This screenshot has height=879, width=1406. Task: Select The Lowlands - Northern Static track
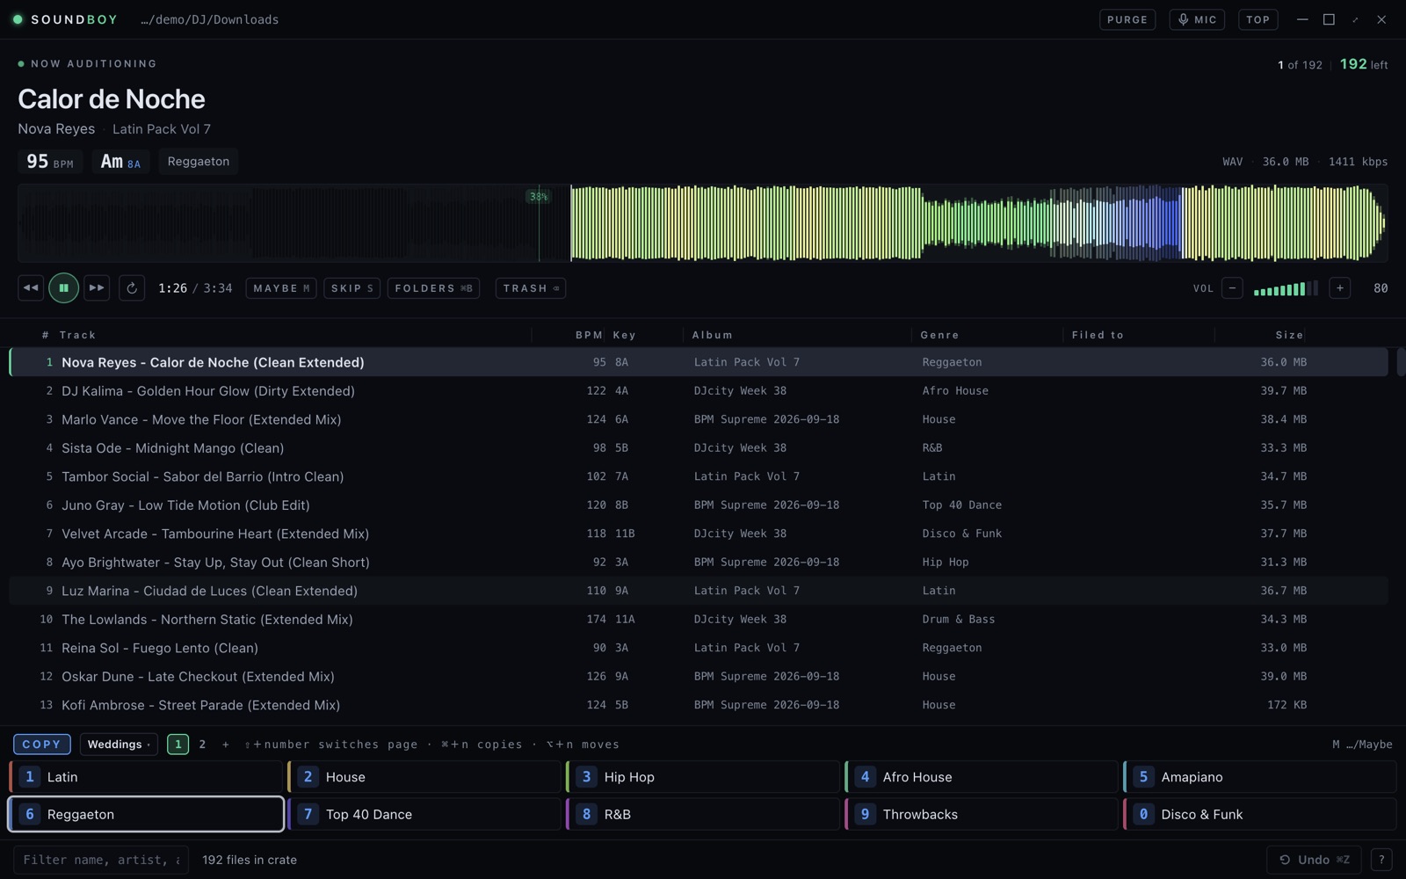tap(699, 619)
